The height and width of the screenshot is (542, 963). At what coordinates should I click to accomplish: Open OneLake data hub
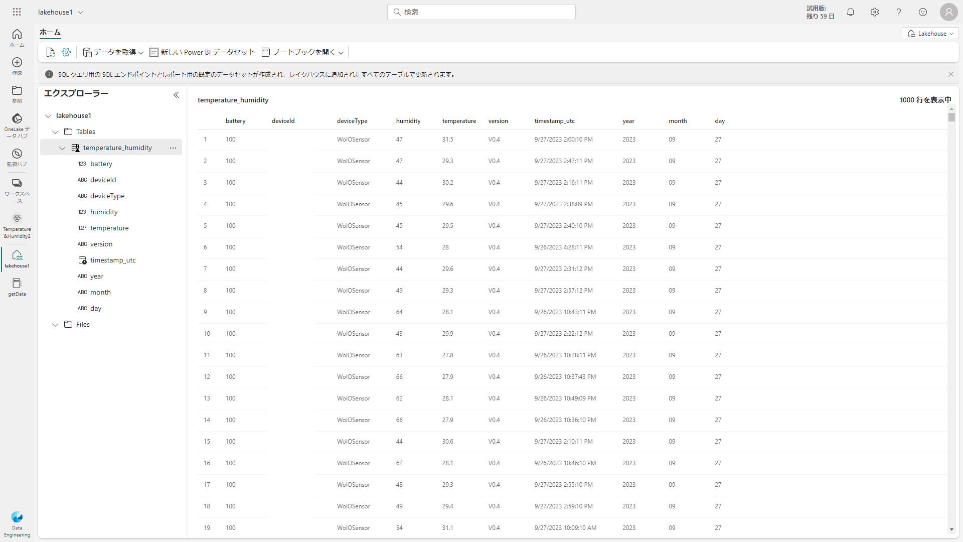(17, 125)
